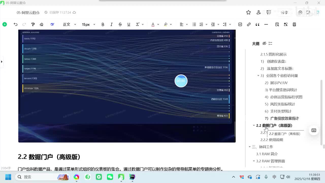Go to outline item 2）展示PV/UV
Screen dimensions: 325x183
276,83
